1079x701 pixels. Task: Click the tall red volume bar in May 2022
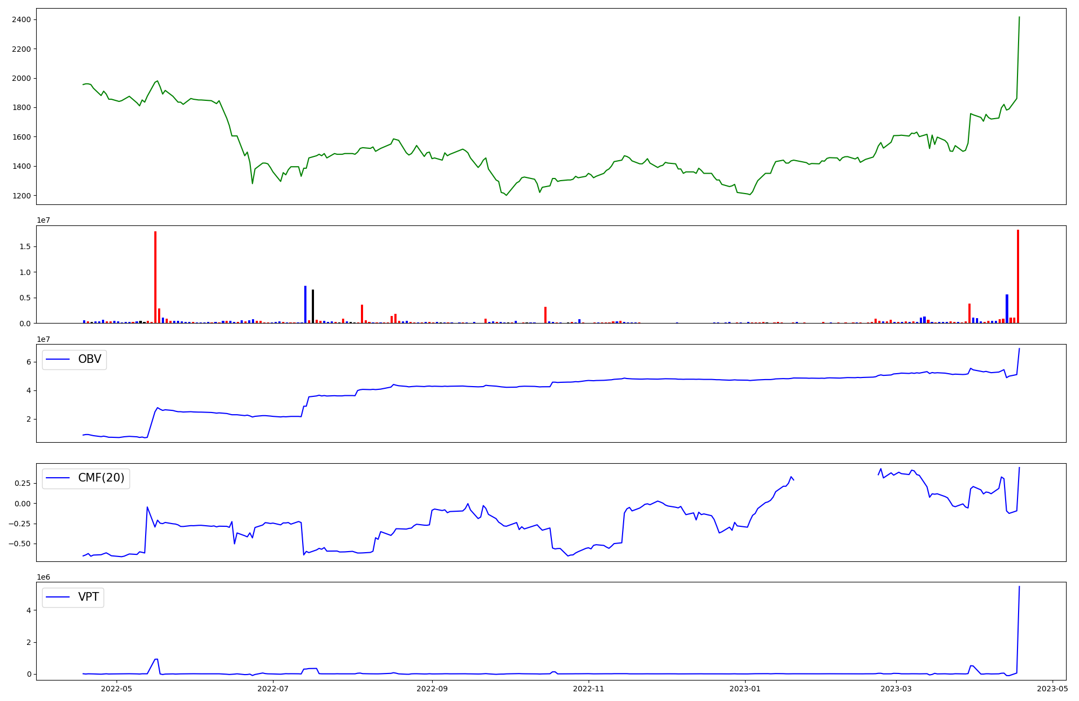[x=155, y=278]
